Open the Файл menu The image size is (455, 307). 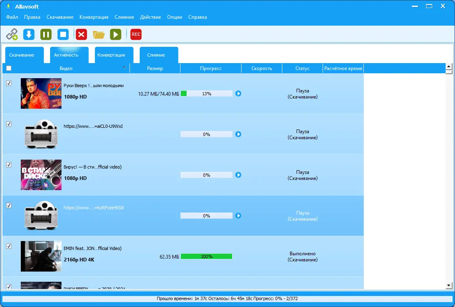coord(12,17)
